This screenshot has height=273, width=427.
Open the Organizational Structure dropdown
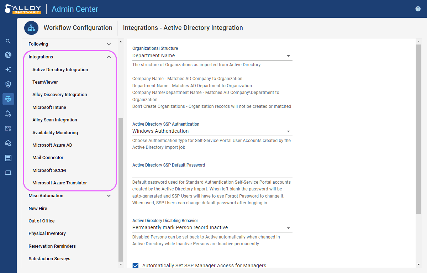click(212, 56)
